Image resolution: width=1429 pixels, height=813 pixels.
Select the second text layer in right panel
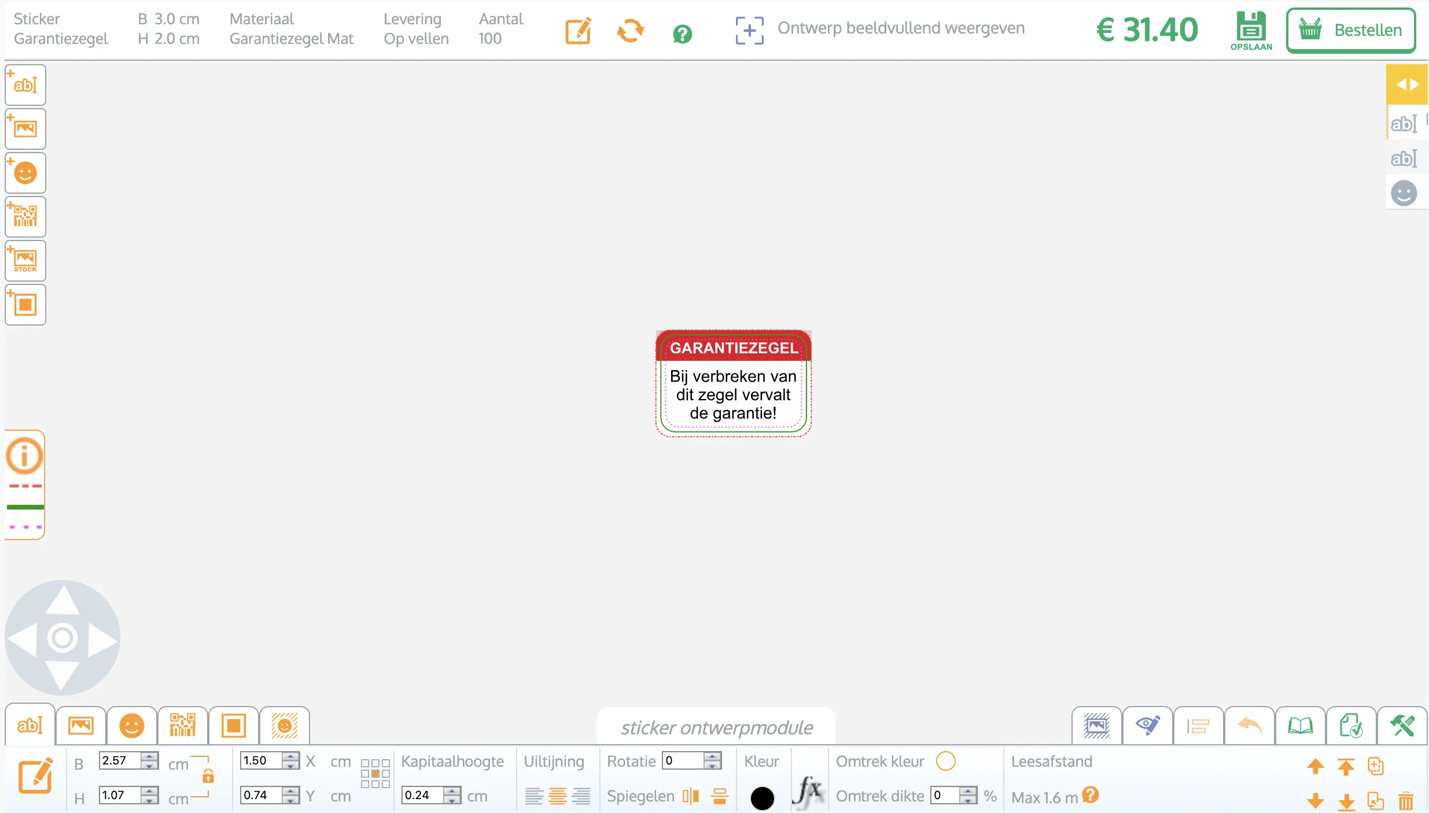tap(1404, 158)
